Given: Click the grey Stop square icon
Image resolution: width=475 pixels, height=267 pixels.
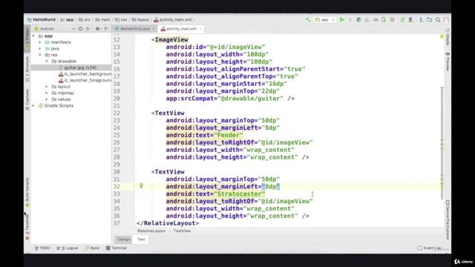Looking at the screenshot, I should pyautogui.click(x=393, y=20).
